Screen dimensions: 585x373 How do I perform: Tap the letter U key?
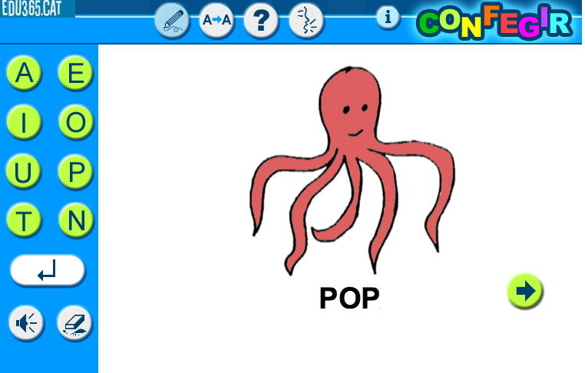click(24, 172)
